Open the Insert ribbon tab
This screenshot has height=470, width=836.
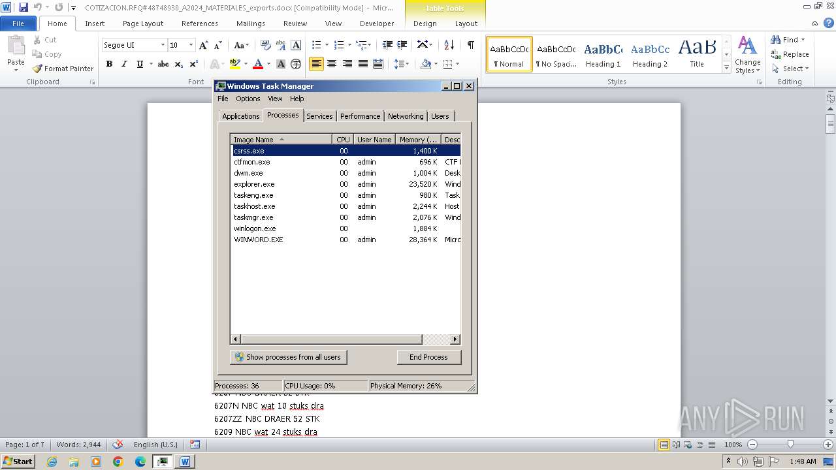pos(95,23)
